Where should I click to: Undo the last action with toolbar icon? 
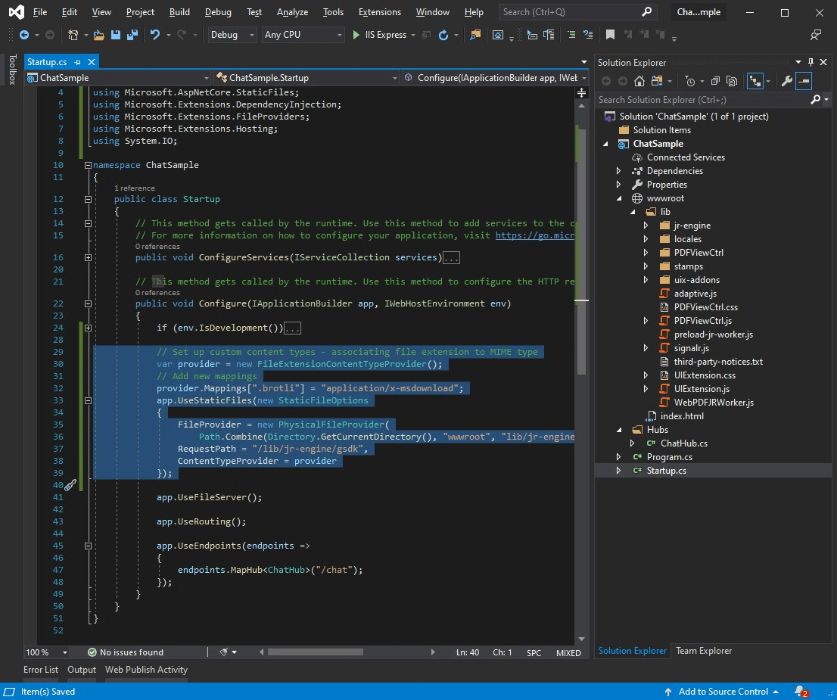click(155, 35)
